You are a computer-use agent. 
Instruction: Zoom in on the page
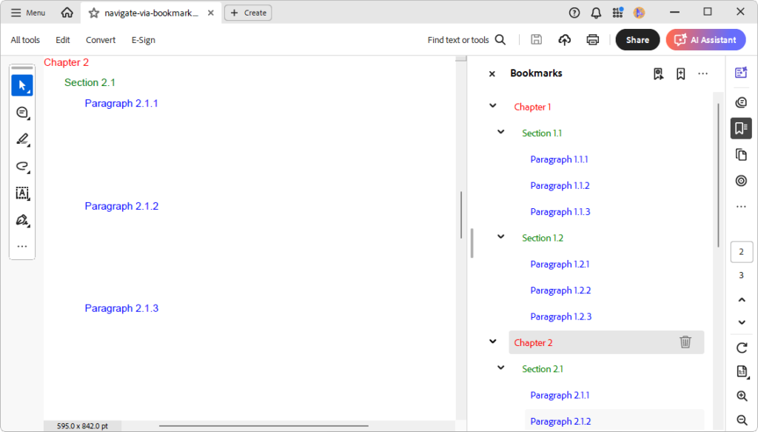click(742, 396)
